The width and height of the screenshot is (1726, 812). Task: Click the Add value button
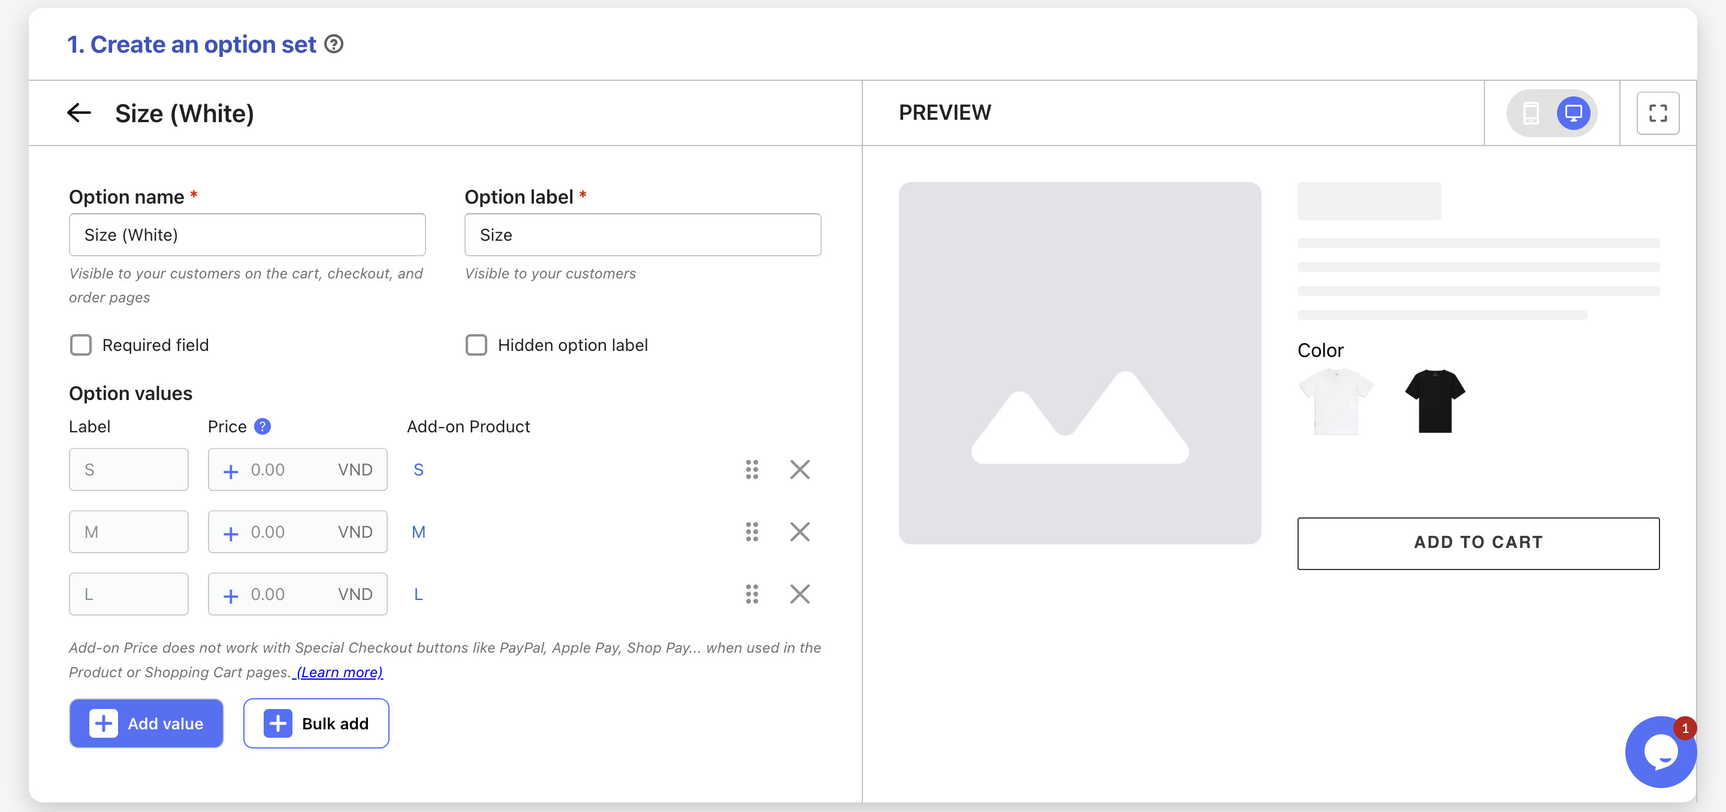point(146,723)
